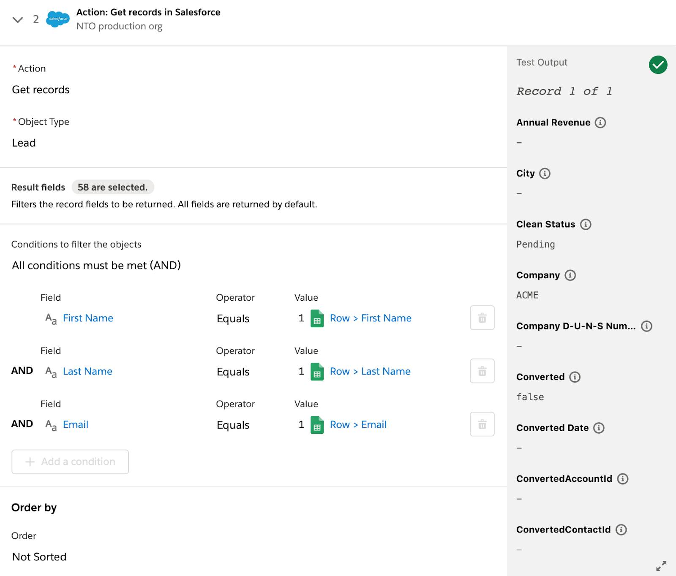The width and height of the screenshot is (676, 576).
Task: Add a condition to the filter
Action: [70, 462]
